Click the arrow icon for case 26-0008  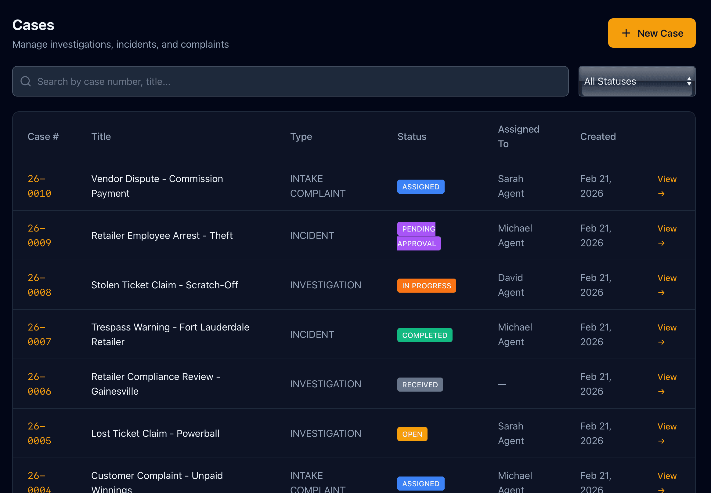pos(661,293)
